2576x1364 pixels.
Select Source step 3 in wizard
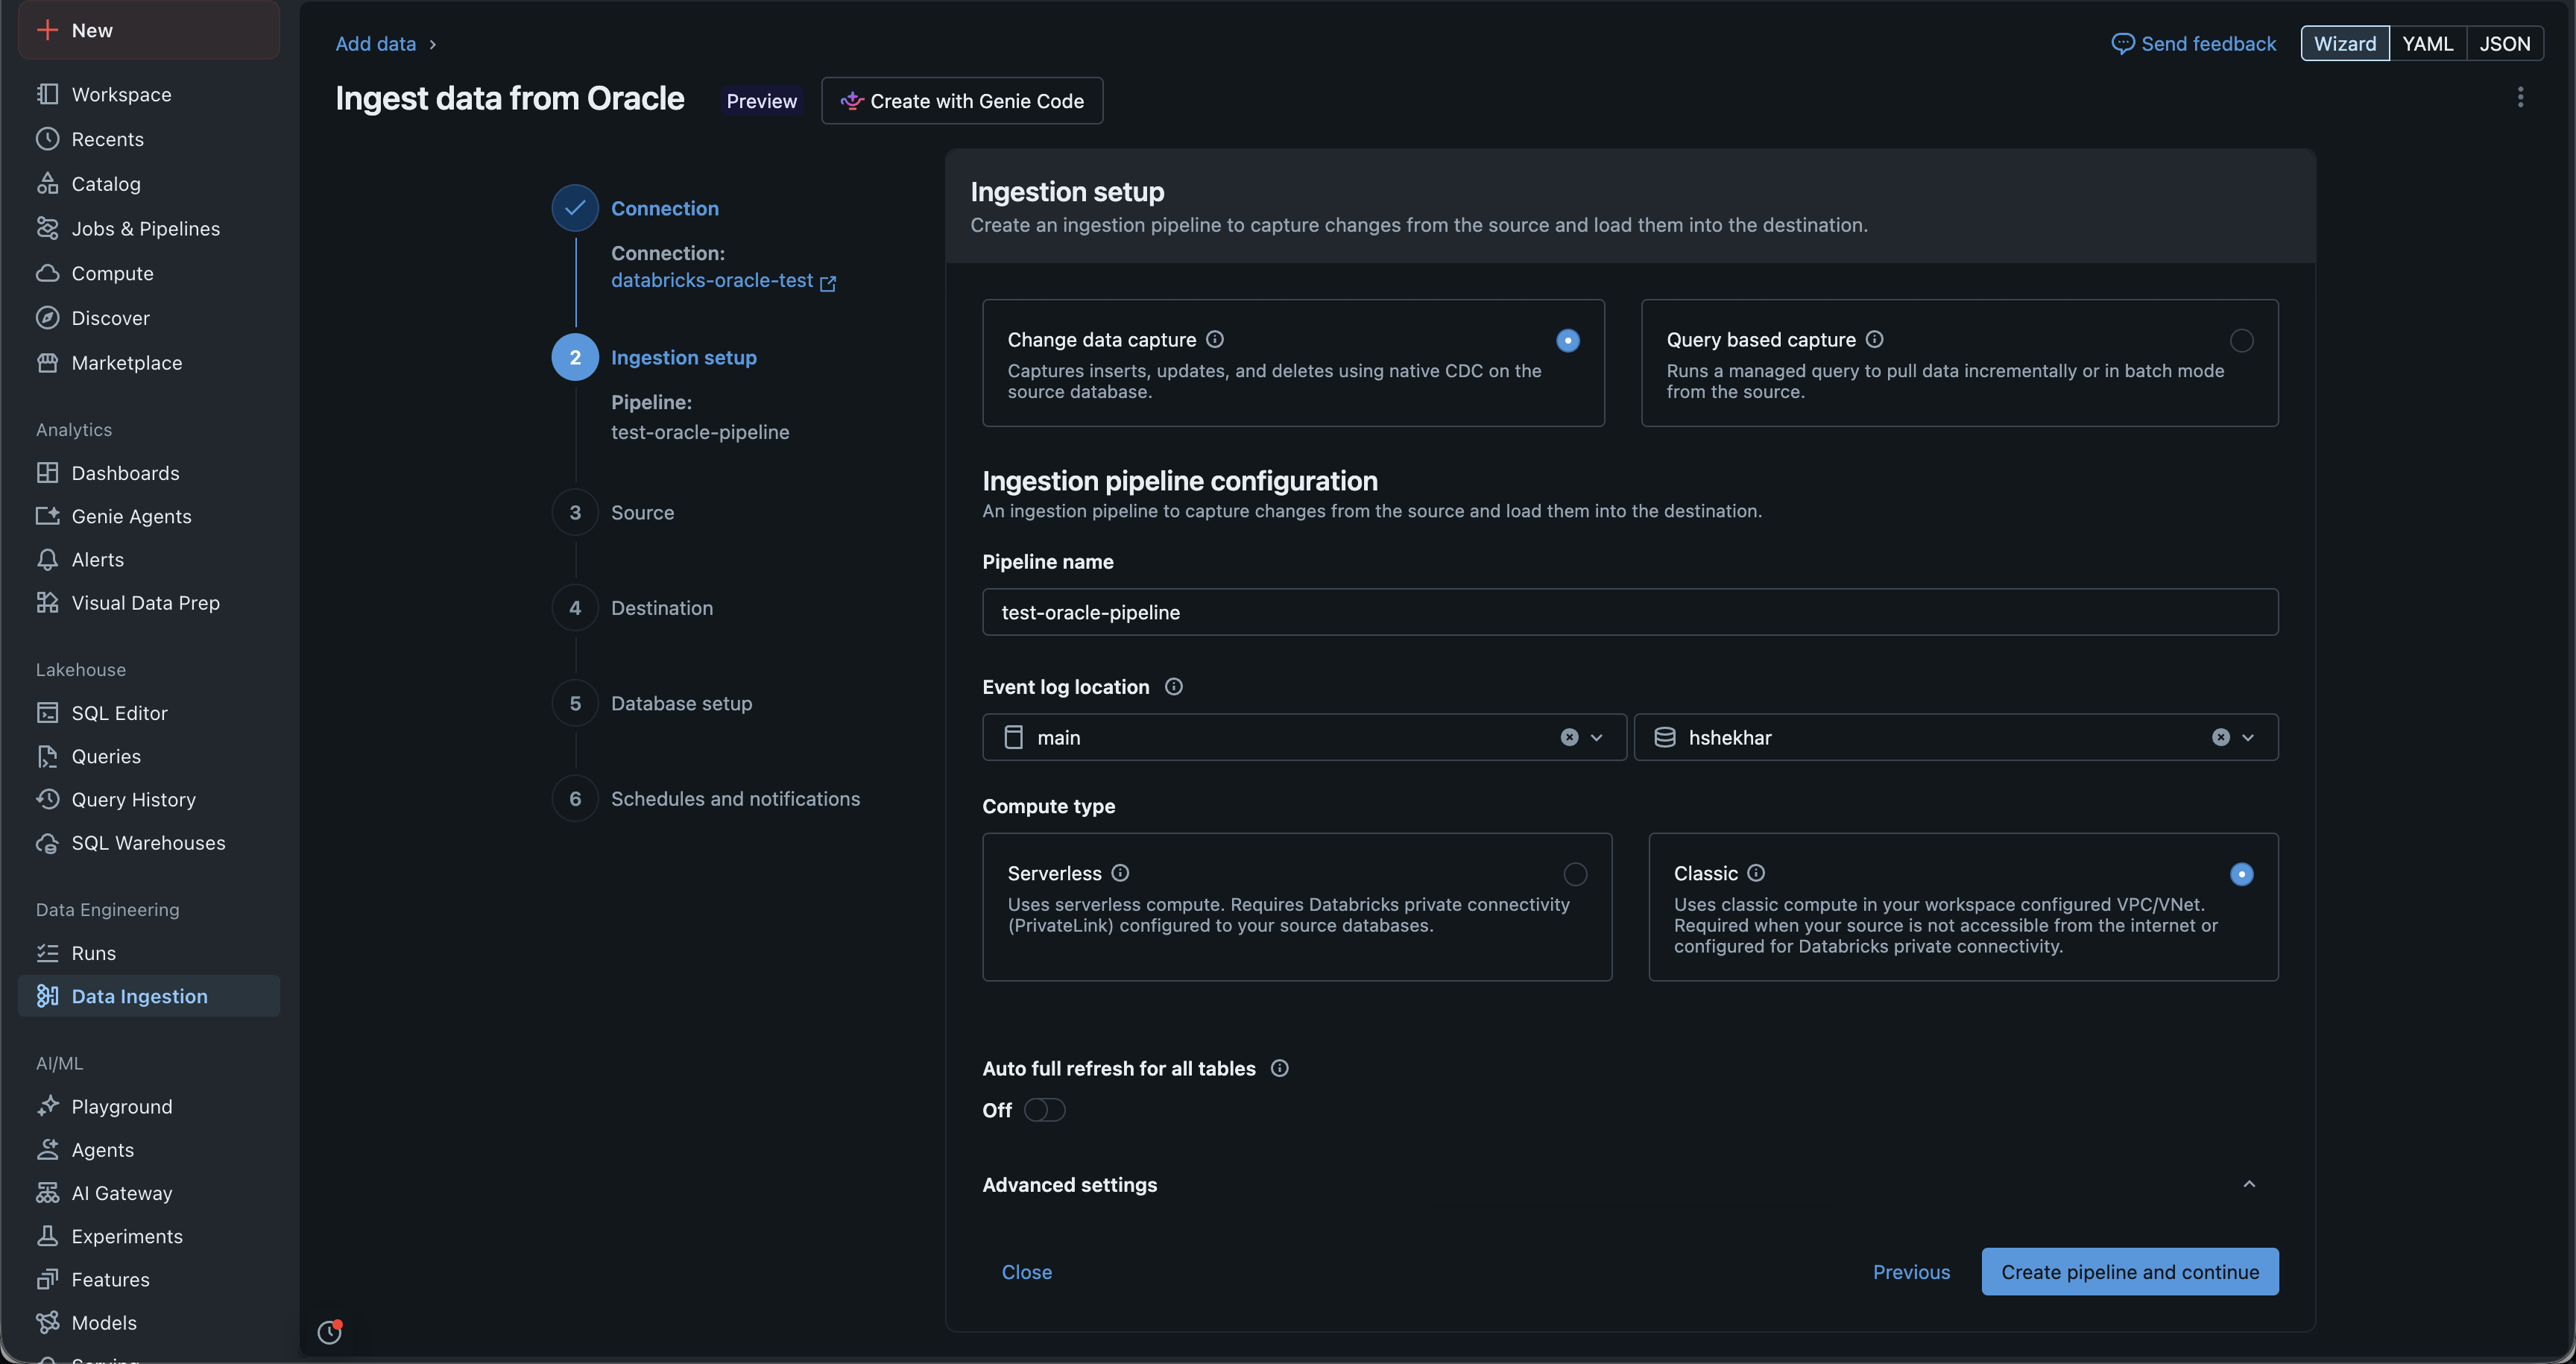click(x=642, y=512)
